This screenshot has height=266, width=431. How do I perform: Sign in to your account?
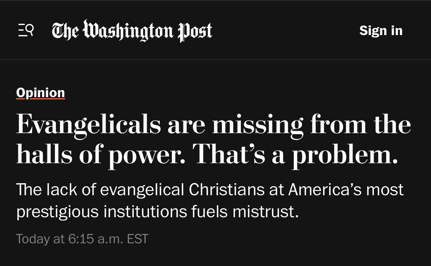(x=381, y=31)
